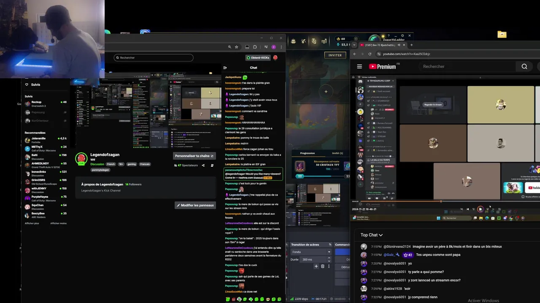Open the Fondu transition dropdown in OBS
The width and height of the screenshot is (540, 303).
tap(311, 252)
